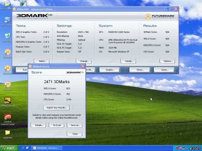The width and height of the screenshot is (202, 151).
Task: Click the SM2.0 Score value 823
Action: (68, 88)
